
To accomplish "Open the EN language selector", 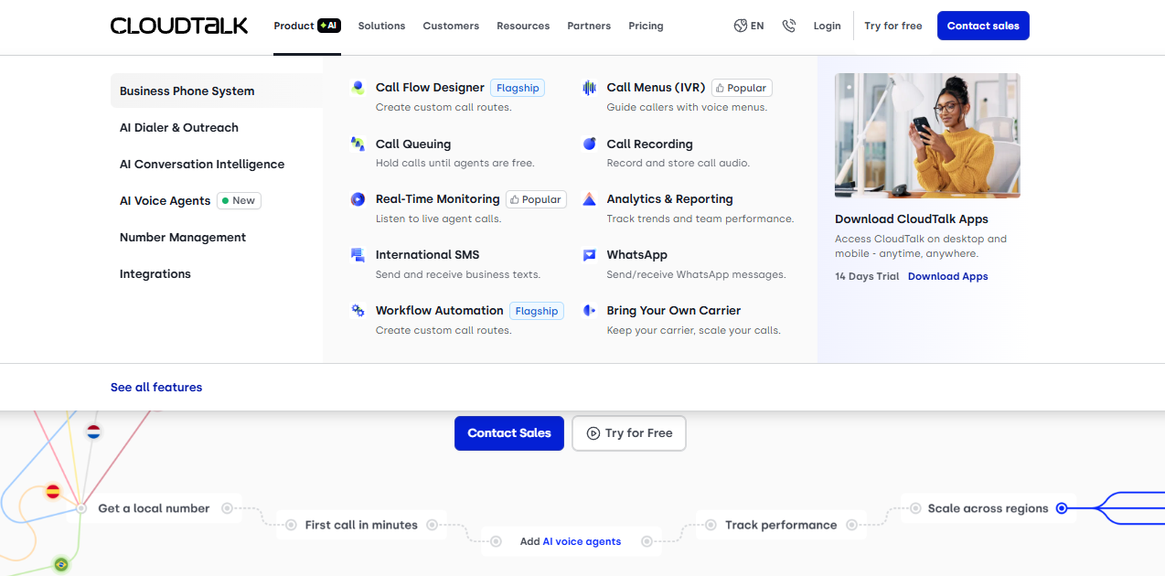I will coord(748,26).
